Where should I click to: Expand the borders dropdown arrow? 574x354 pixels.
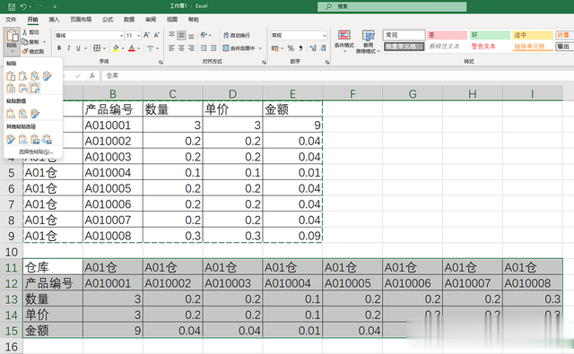[x=104, y=47]
